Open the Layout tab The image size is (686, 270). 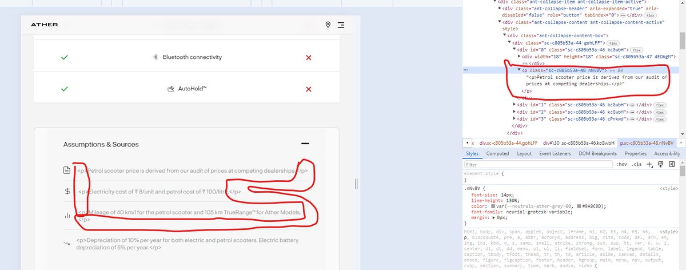[x=524, y=153]
